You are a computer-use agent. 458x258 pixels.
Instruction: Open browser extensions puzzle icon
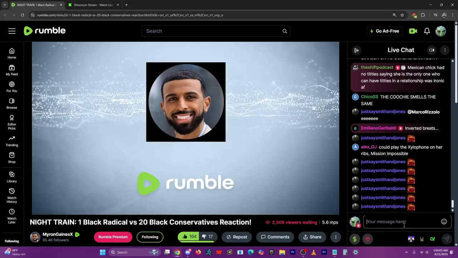pyautogui.click(x=423, y=15)
